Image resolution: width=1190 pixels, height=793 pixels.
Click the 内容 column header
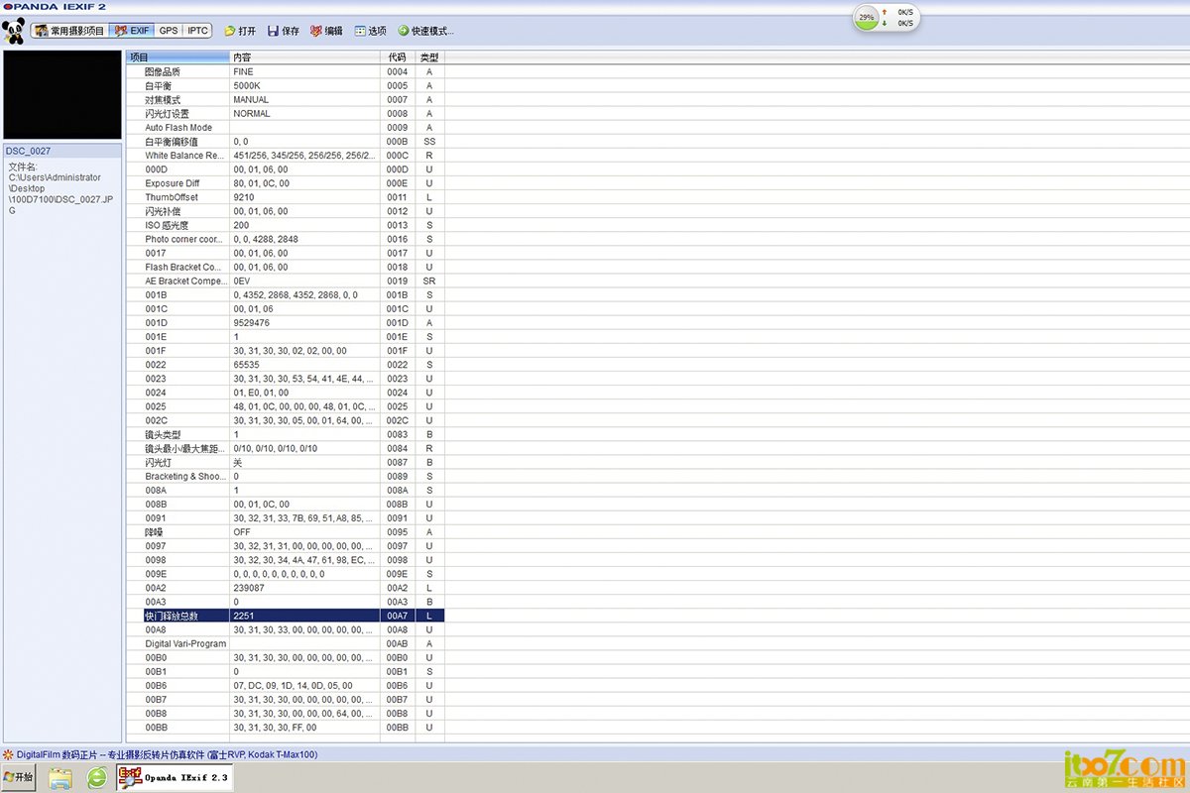coord(305,57)
